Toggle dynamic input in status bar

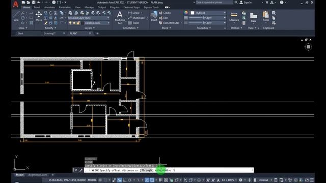tap(120, 180)
